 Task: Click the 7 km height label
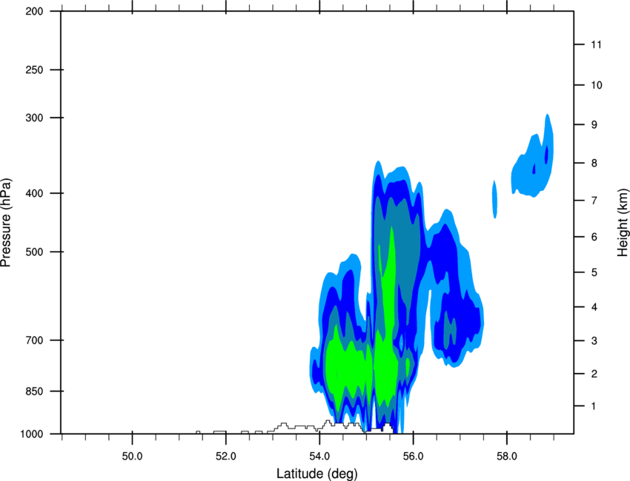point(594,201)
